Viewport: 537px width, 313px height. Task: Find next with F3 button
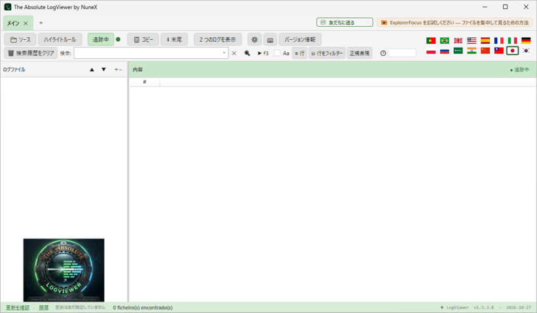pos(263,53)
